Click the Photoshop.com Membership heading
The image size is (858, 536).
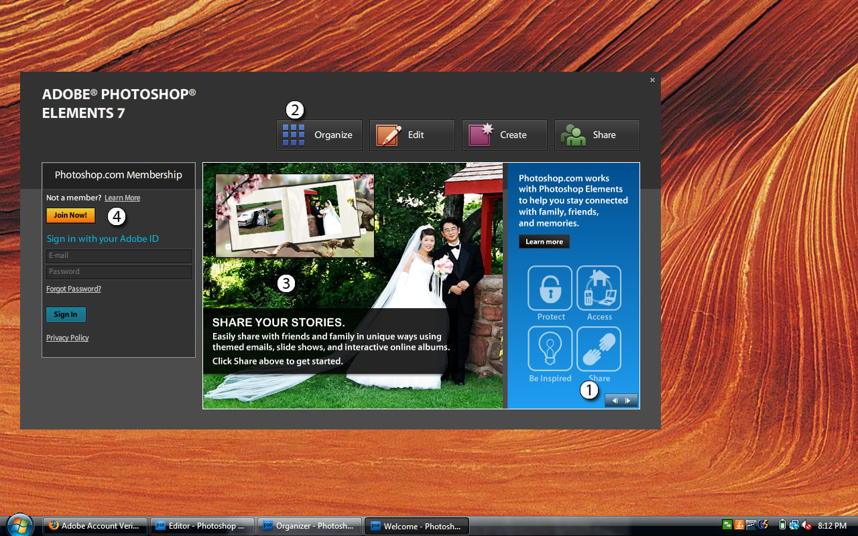click(x=119, y=175)
